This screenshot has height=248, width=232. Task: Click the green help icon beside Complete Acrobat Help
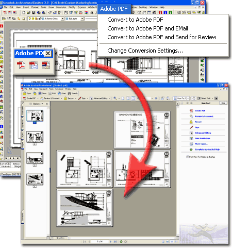coord(191,150)
